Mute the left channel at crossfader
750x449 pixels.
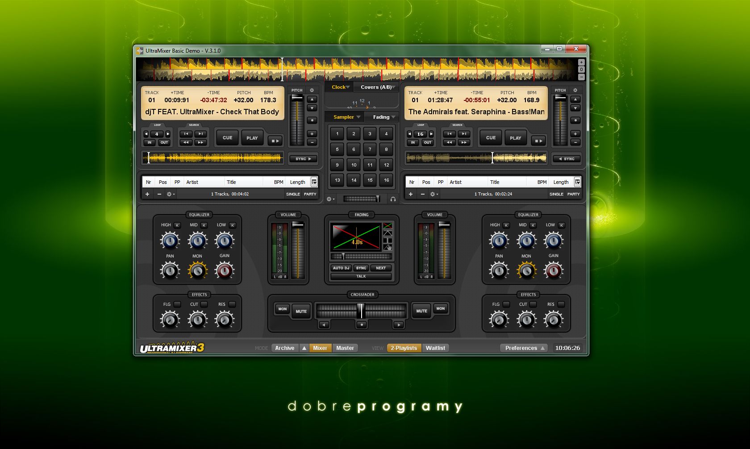(x=301, y=311)
